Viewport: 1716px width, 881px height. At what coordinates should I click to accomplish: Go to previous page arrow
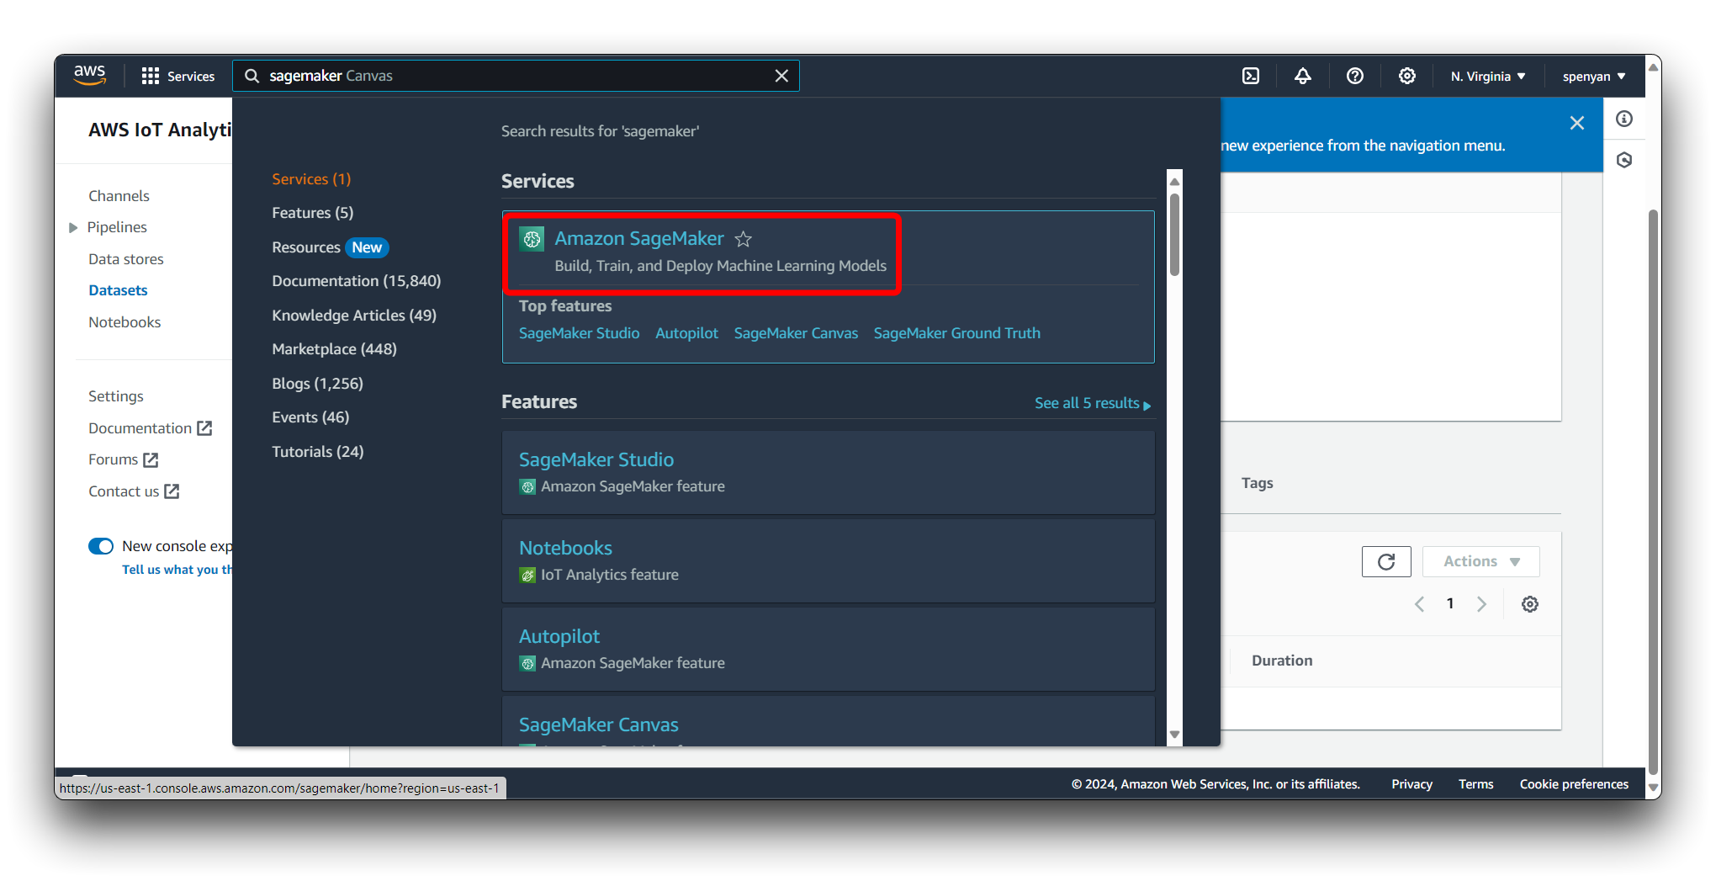(1419, 603)
